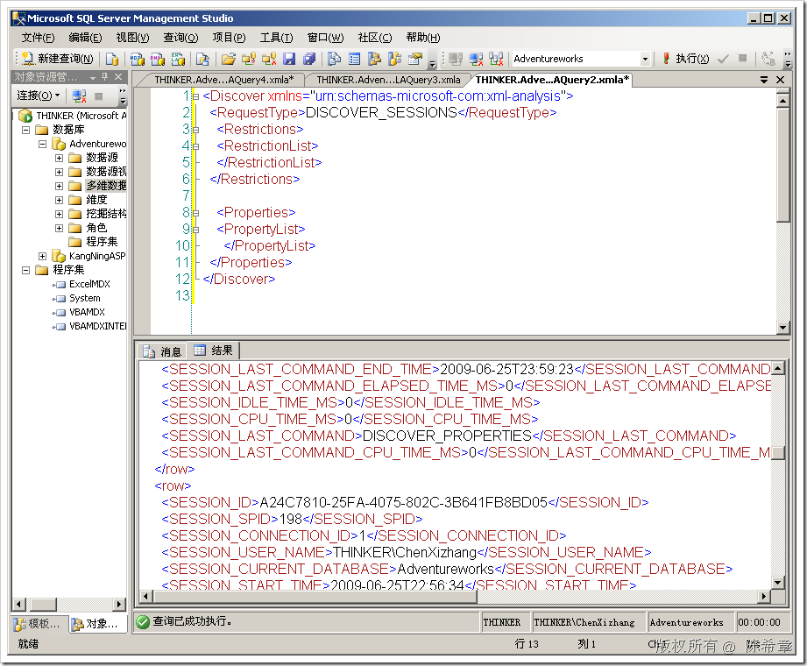The image size is (807, 666).
Task: Click the Save (floppy disk) icon
Action: pyautogui.click(x=289, y=59)
